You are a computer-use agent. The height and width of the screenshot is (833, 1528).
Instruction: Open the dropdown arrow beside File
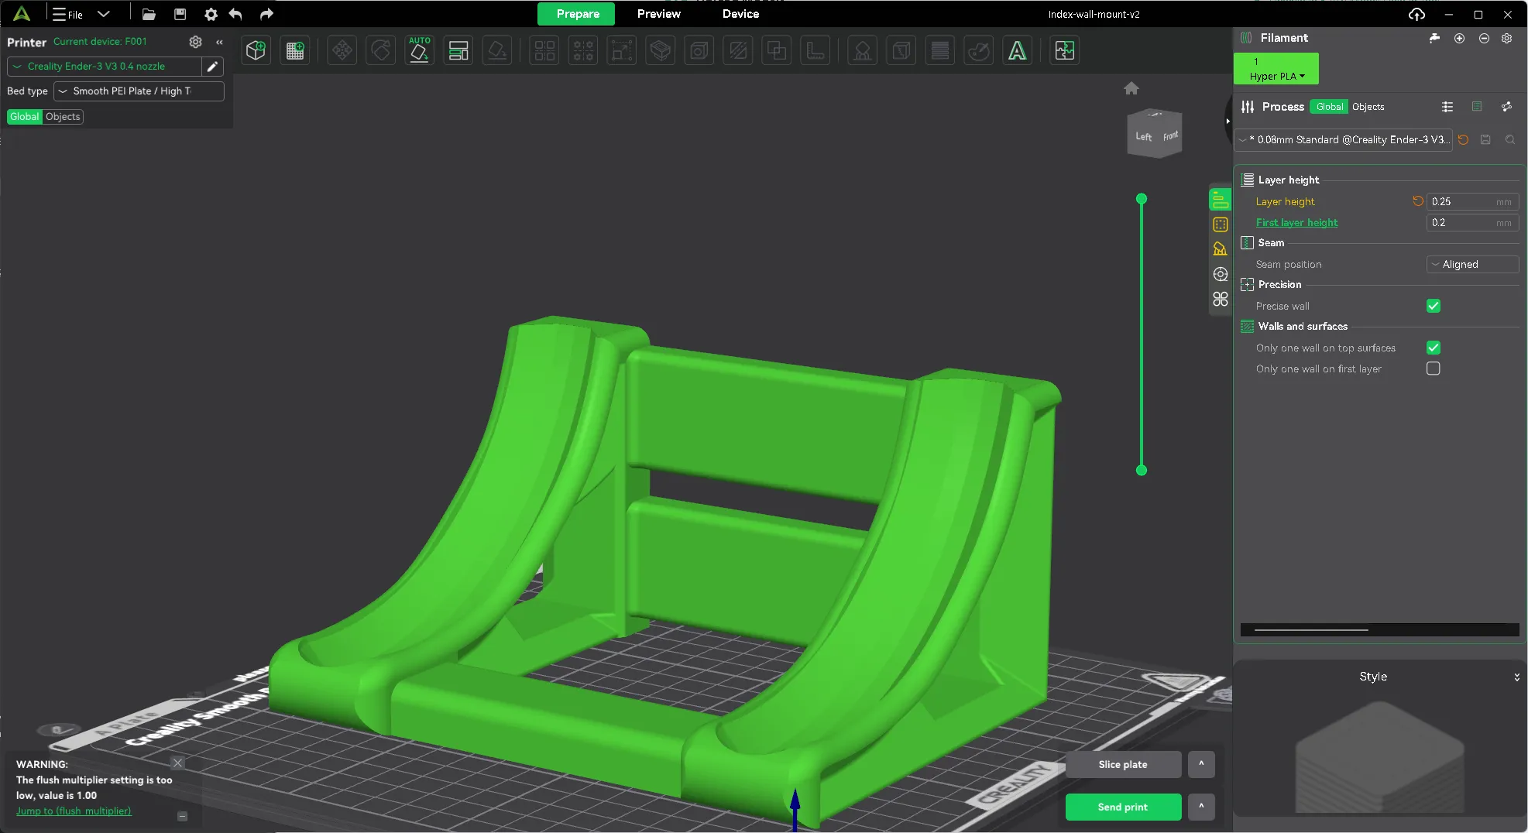[x=104, y=14]
